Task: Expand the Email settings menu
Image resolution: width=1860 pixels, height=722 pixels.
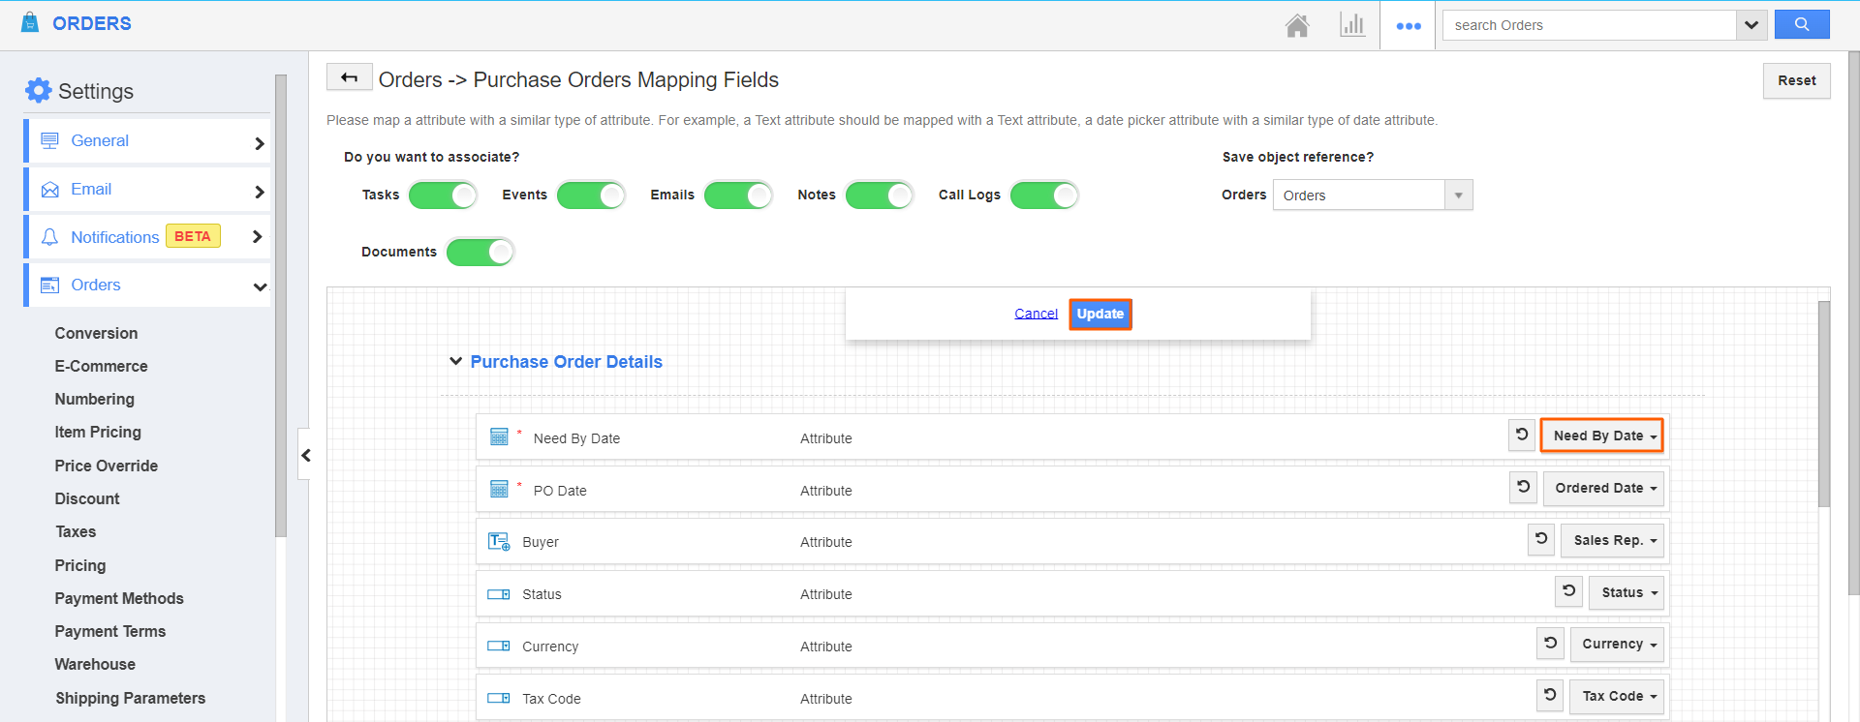Action: point(259,192)
